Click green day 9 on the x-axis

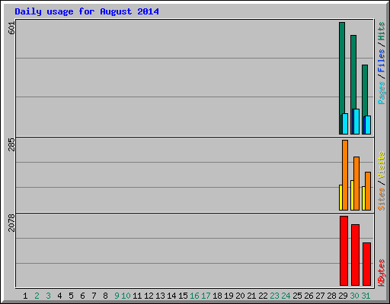coord(117,296)
